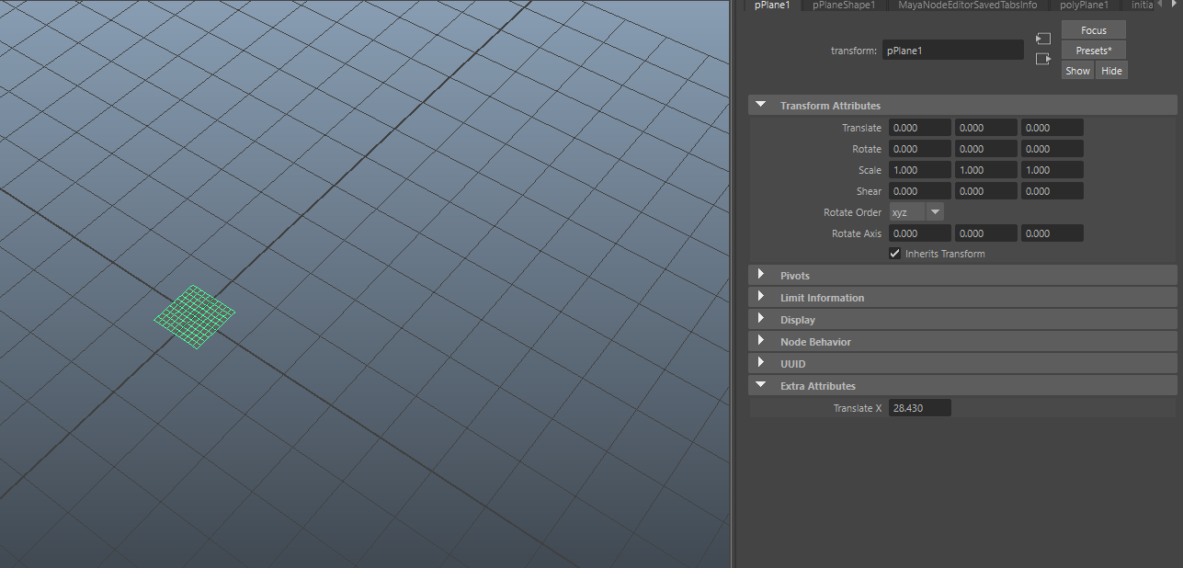Viewport: 1183px width, 568px height.
Task: Click the Translate Z value field
Action: (1052, 128)
